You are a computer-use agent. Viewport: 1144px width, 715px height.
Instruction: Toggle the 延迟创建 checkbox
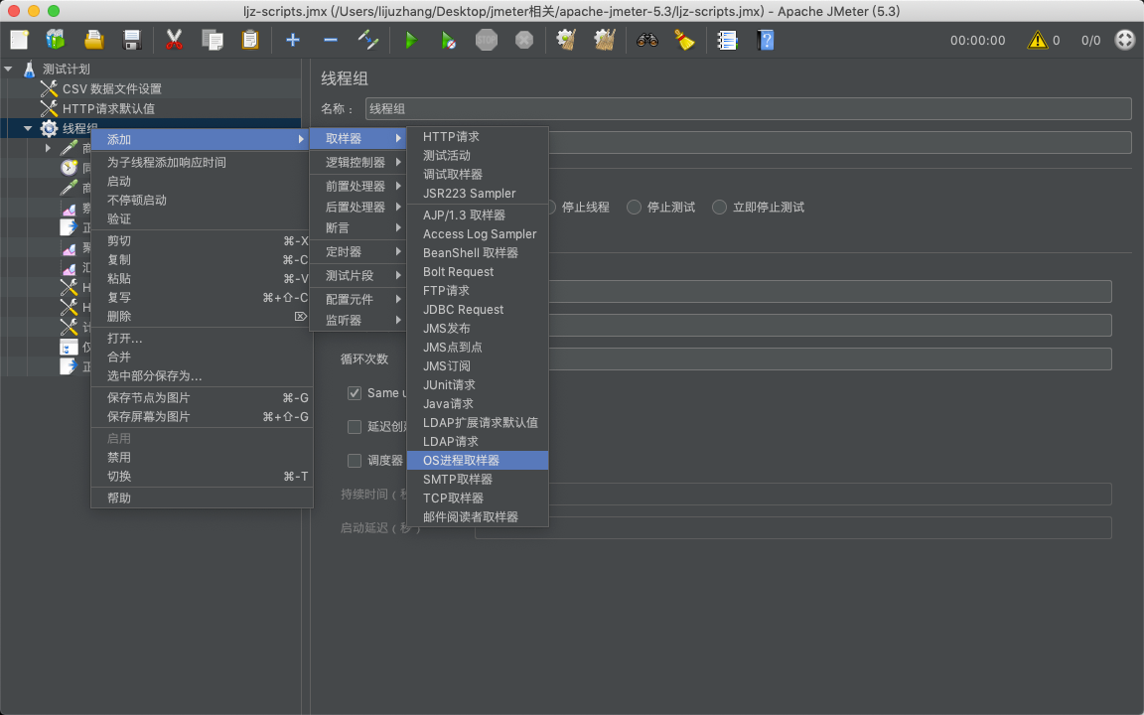[355, 427]
